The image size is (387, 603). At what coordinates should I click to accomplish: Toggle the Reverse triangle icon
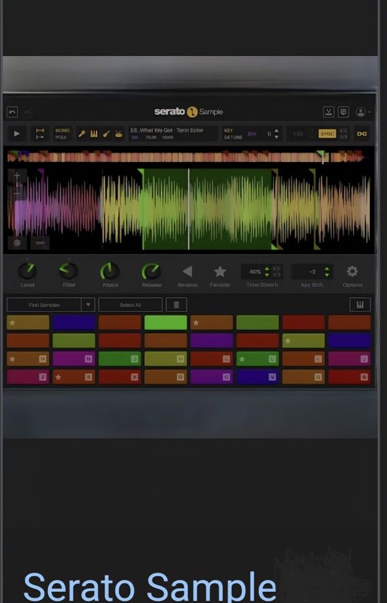[187, 271]
